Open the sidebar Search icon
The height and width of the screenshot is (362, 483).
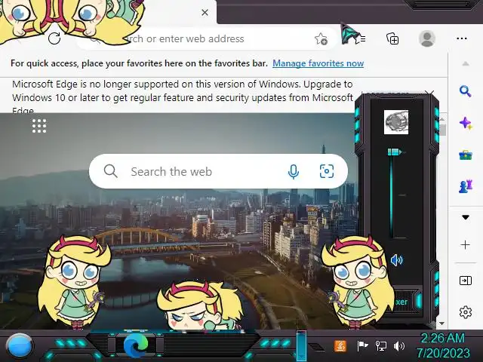click(x=465, y=91)
